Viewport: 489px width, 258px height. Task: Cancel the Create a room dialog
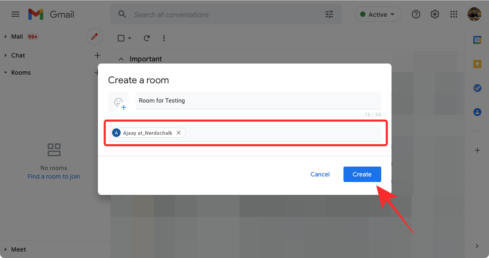tap(320, 174)
